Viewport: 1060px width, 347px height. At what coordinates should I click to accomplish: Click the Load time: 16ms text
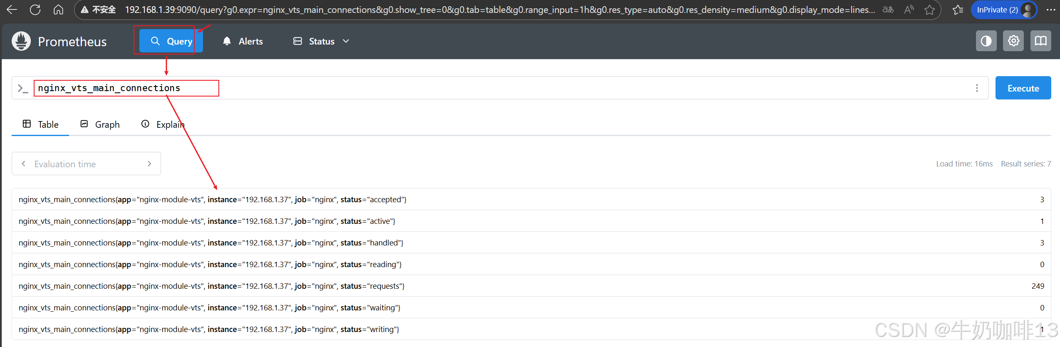click(x=964, y=164)
